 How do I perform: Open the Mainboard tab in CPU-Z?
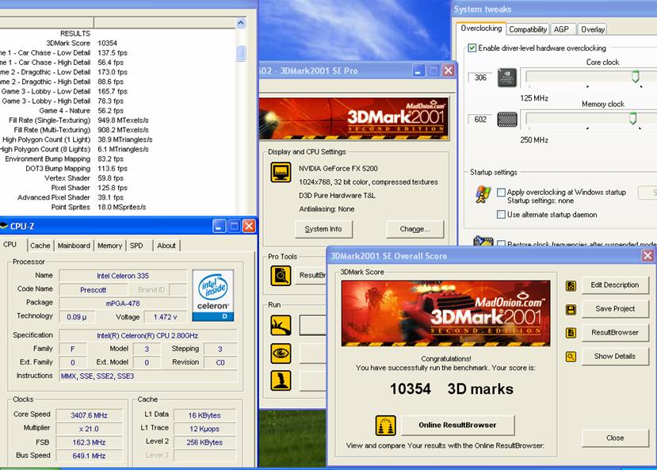(x=74, y=246)
